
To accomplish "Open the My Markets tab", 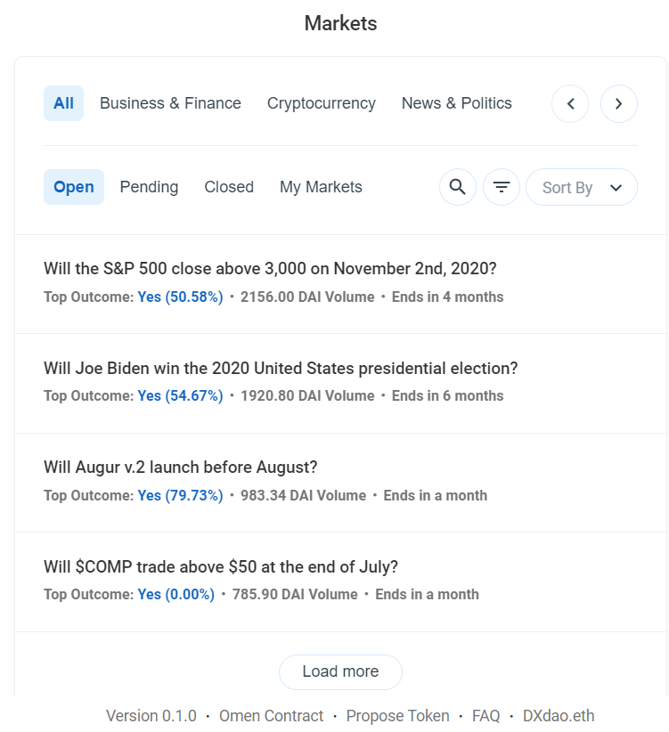I will click(x=321, y=187).
